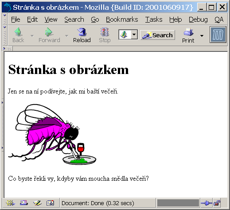Click the Forward navigation button
Screen dimensions: 230x210
coord(49,35)
